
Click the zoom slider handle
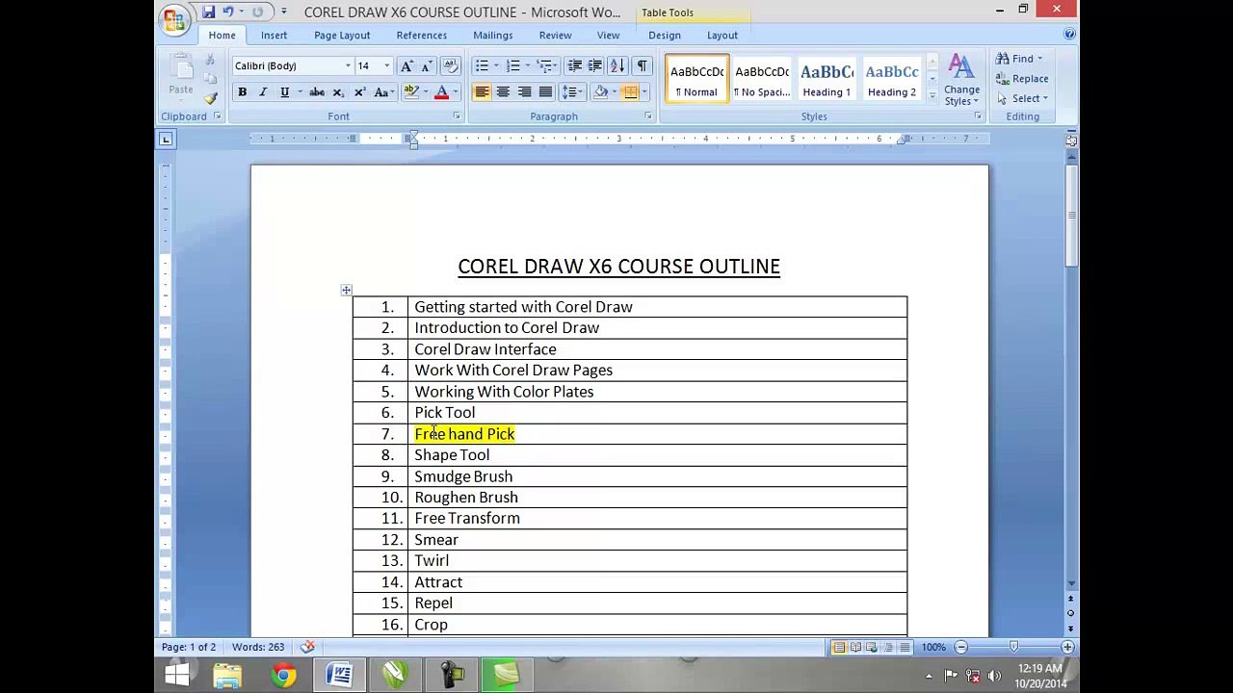coord(1013,648)
